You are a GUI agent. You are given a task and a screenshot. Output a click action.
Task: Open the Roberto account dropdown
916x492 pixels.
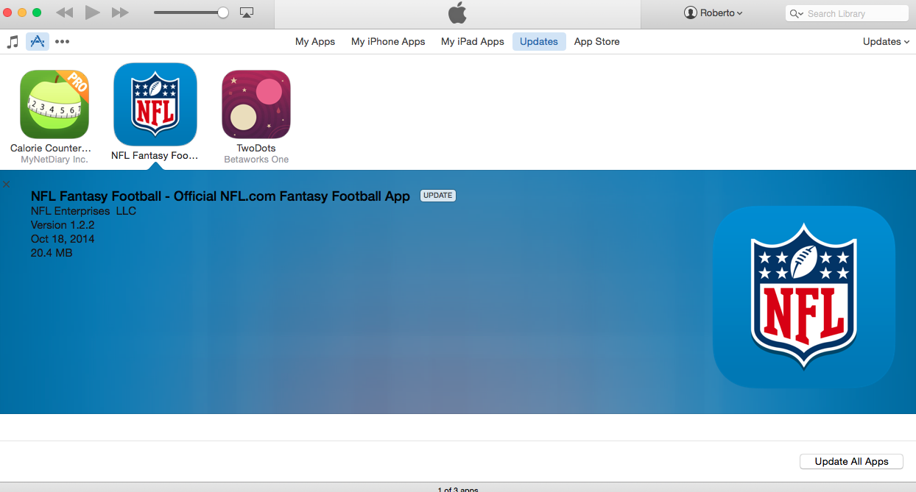tap(713, 13)
